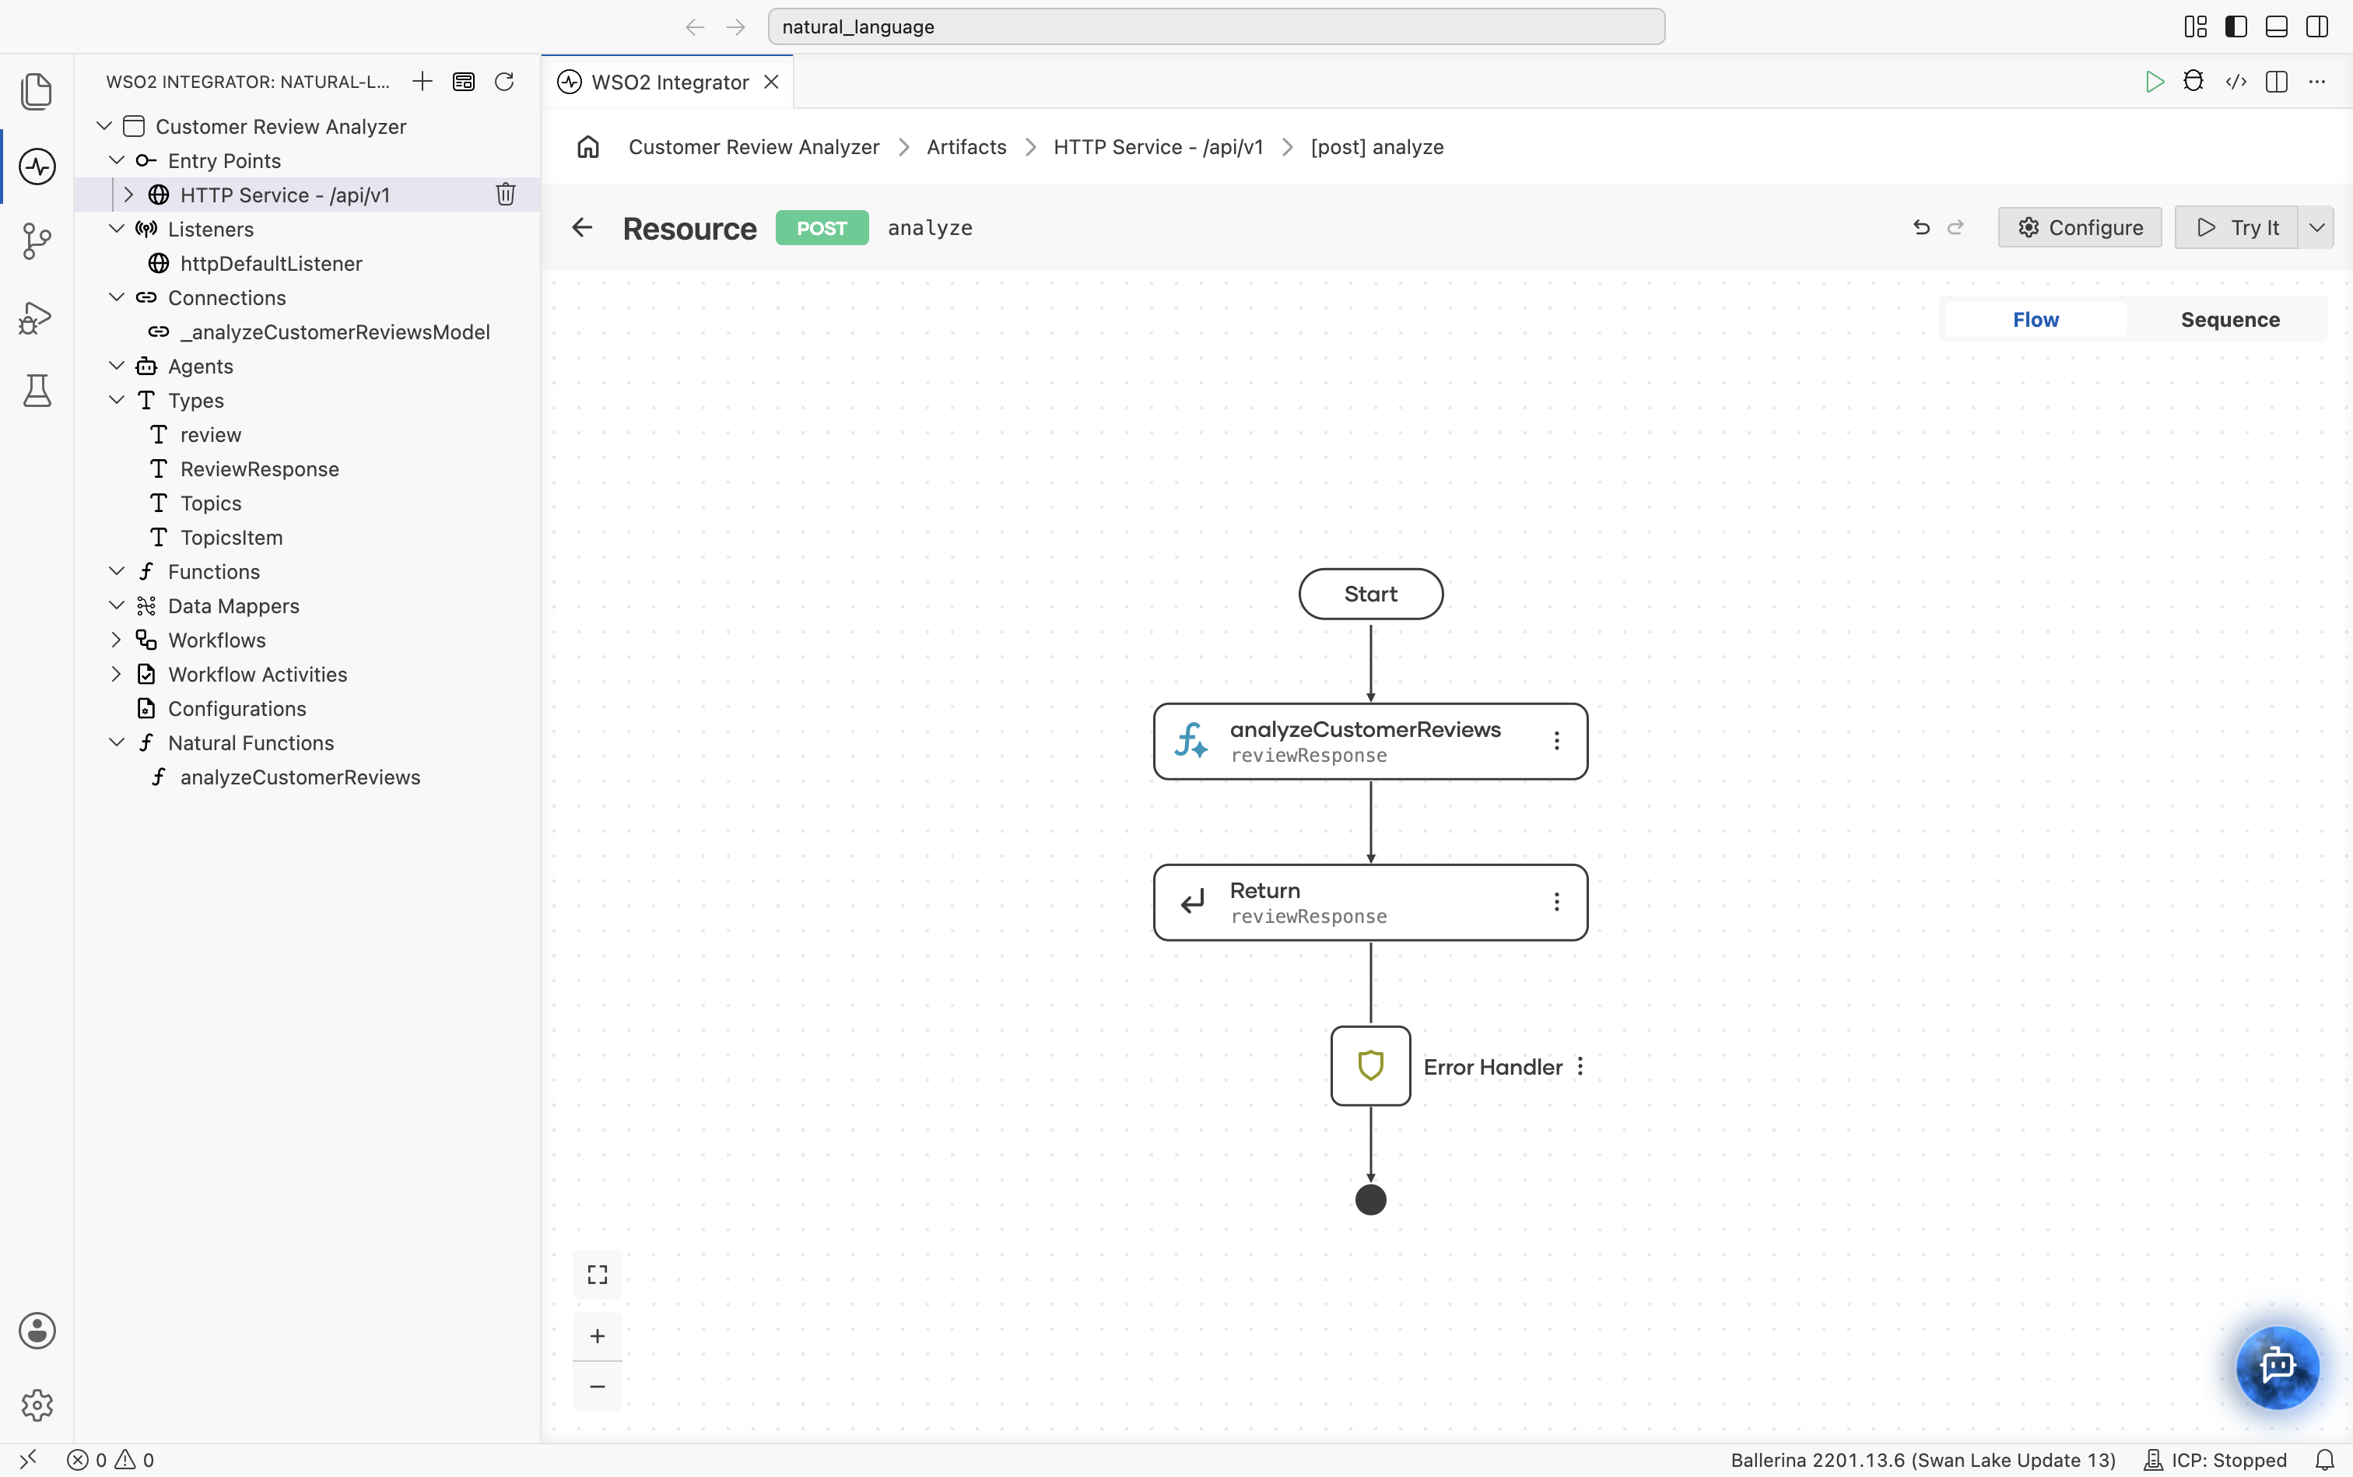
Task: Click ICP: Stopped status item
Action: click(x=2215, y=1459)
